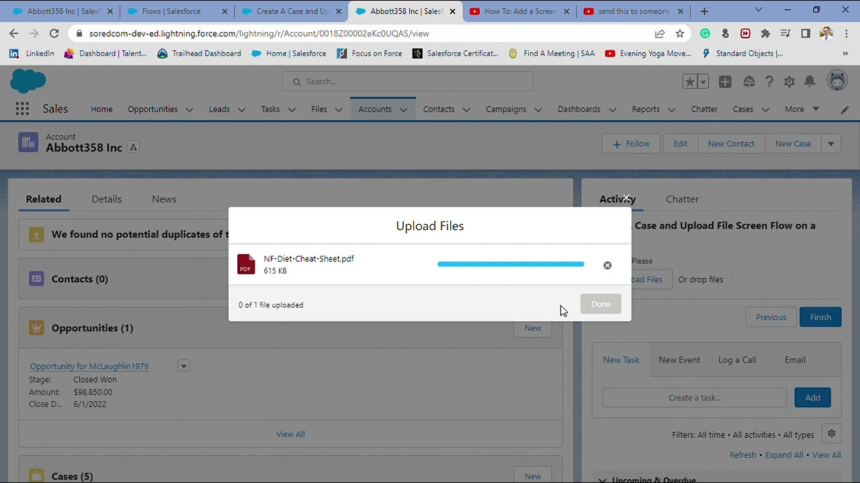Open the Chatter nav tab

coord(704,109)
